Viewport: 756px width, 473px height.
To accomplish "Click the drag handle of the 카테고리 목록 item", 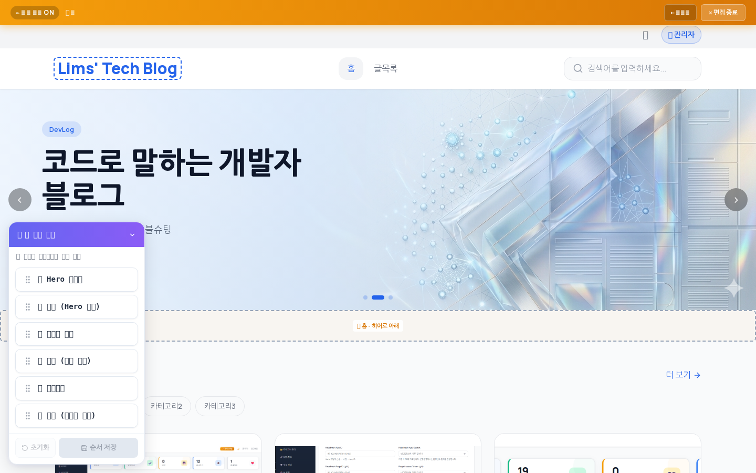I will [28, 334].
